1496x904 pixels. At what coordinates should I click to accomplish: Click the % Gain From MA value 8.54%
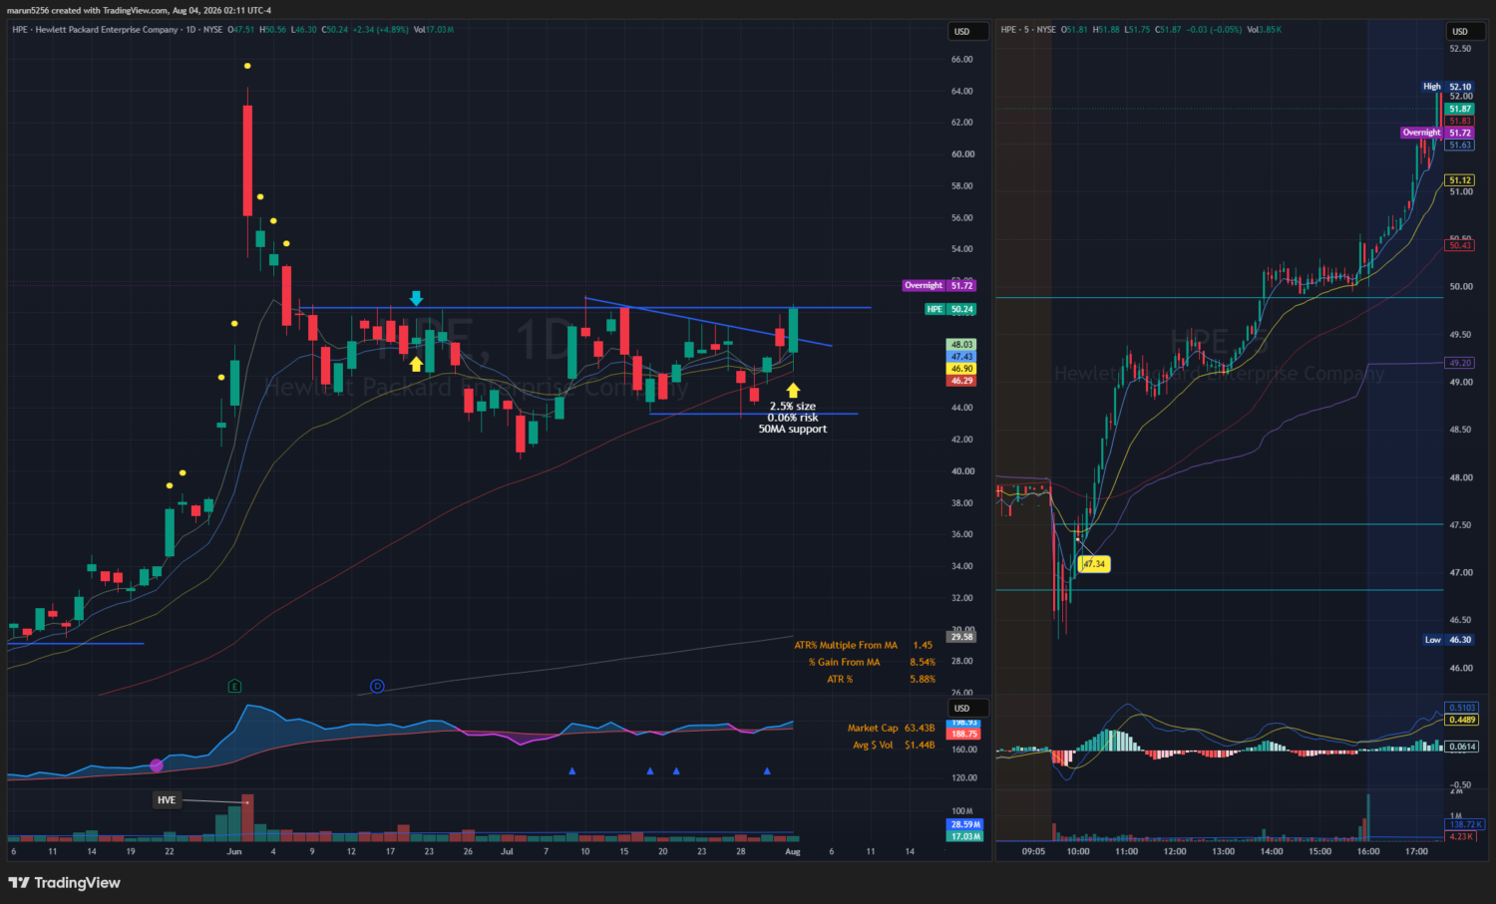click(923, 663)
